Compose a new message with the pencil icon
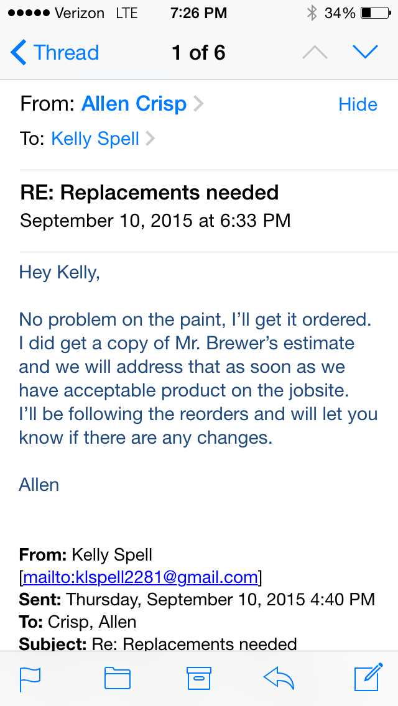Image resolution: width=398 pixels, height=706 pixels. click(368, 677)
